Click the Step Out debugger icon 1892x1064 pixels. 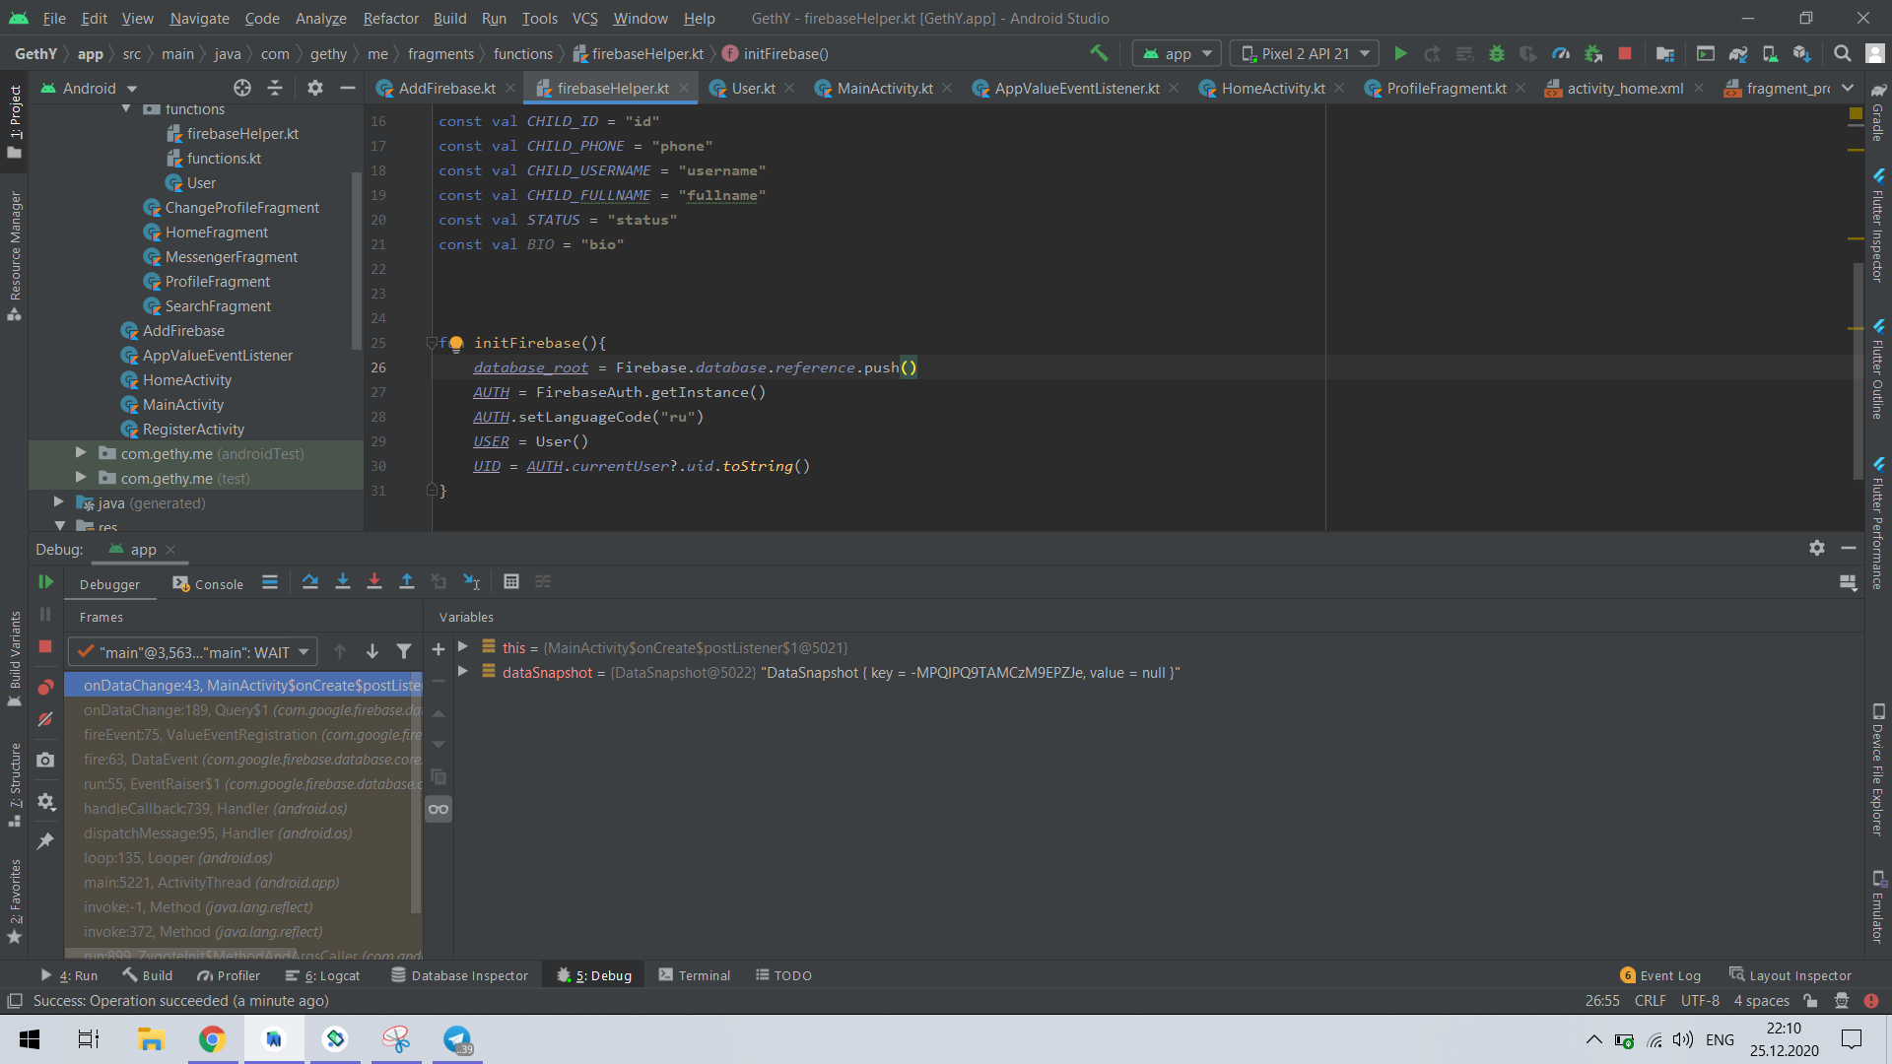click(407, 582)
